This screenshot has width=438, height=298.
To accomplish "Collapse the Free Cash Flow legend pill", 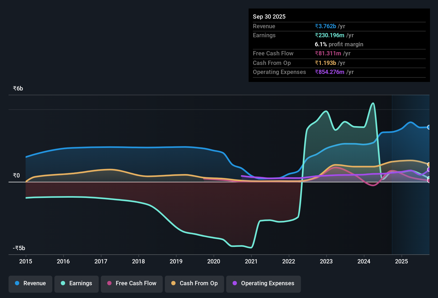I will tap(132, 283).
